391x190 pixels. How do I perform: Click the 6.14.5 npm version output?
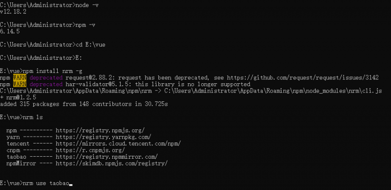(x=10, y=31)
